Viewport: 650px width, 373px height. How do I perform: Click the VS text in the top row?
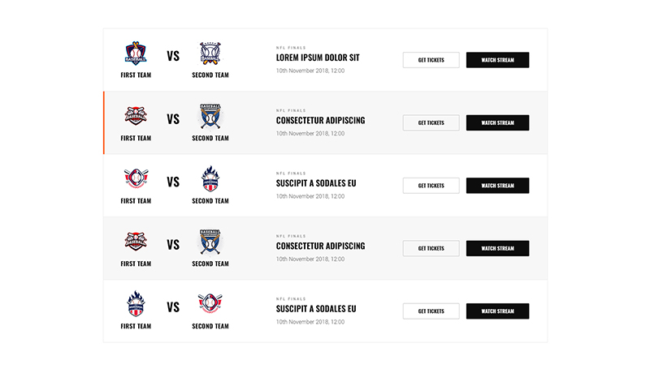tap(173, 57)
